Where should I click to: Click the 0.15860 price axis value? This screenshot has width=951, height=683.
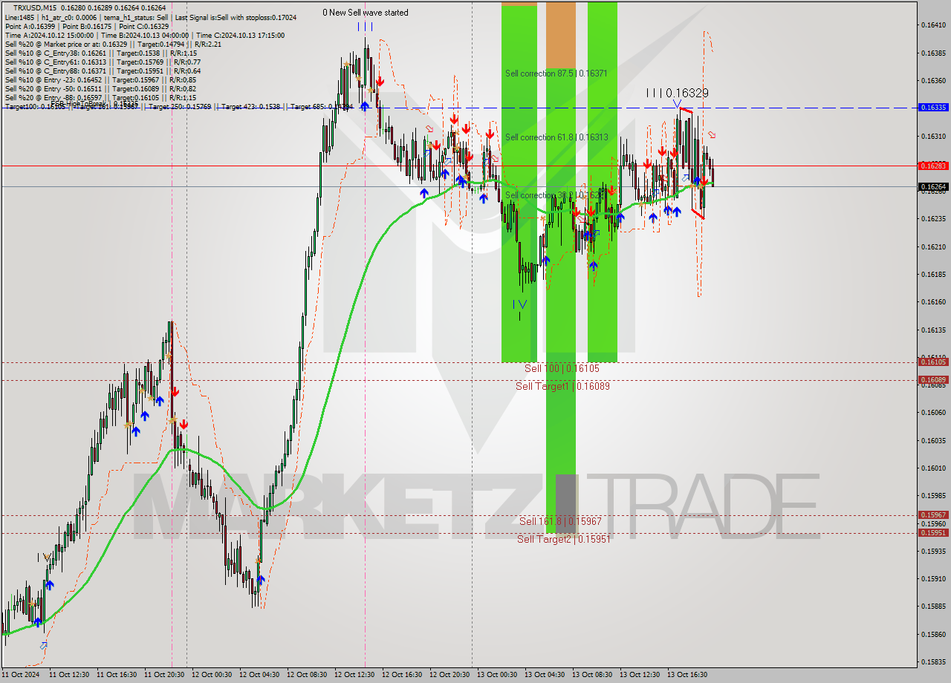(x=933, y=634)
